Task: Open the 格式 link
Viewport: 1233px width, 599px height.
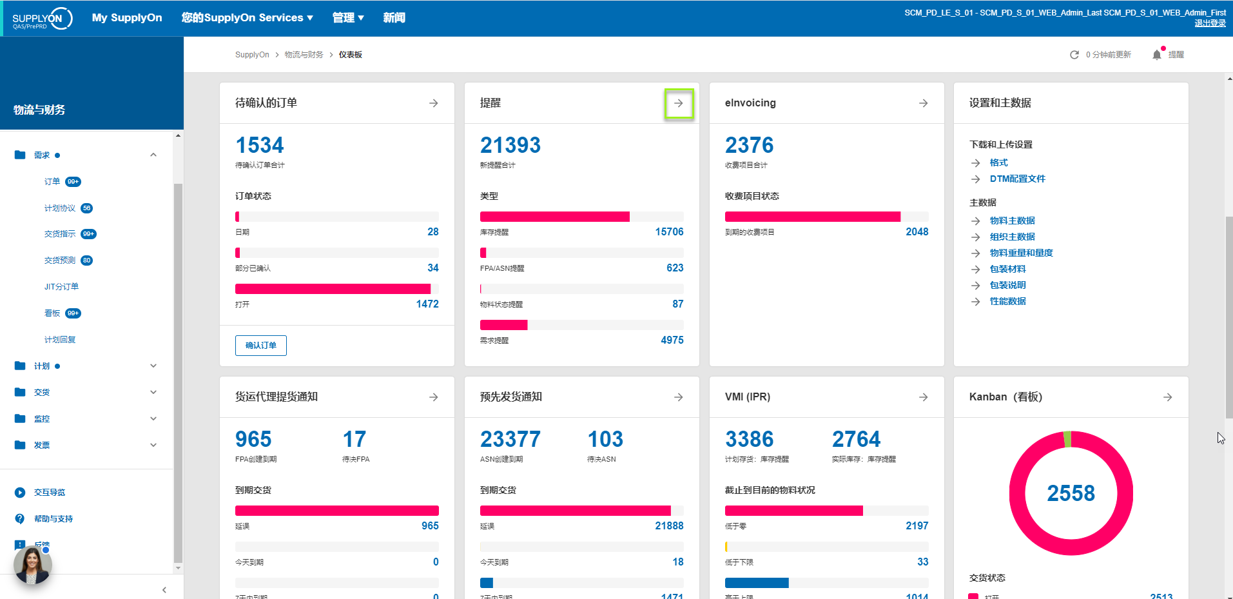Action: (999, 163)
